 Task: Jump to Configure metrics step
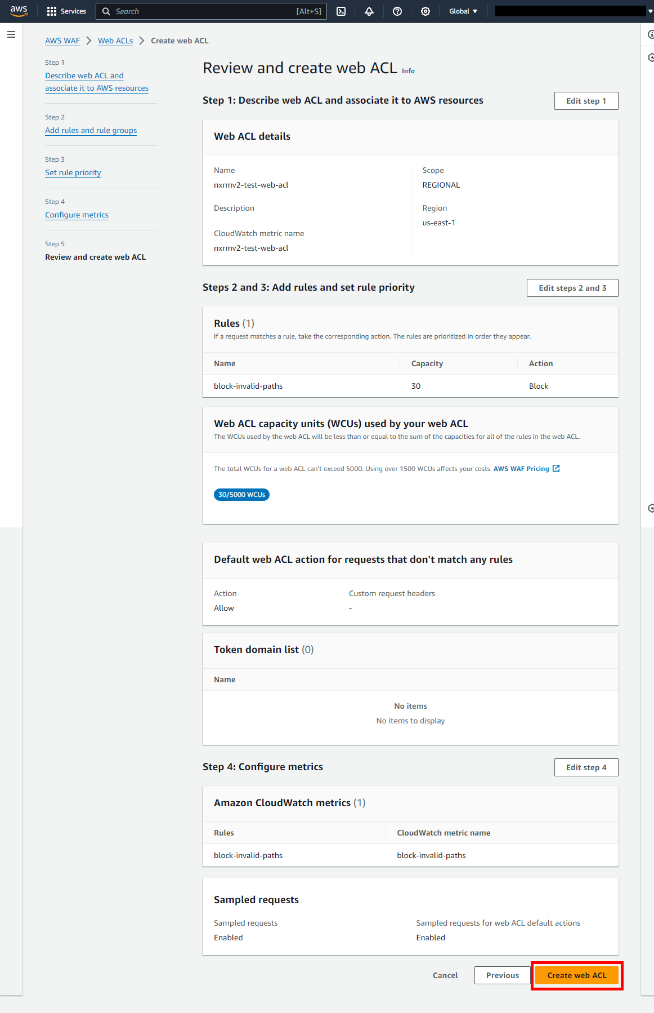coord(77,215)
